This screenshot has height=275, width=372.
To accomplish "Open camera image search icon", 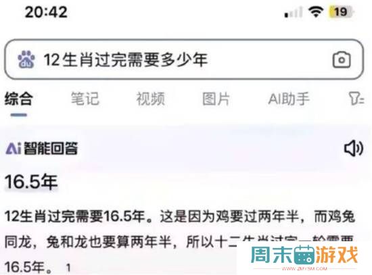I will (x=342, y=59).
